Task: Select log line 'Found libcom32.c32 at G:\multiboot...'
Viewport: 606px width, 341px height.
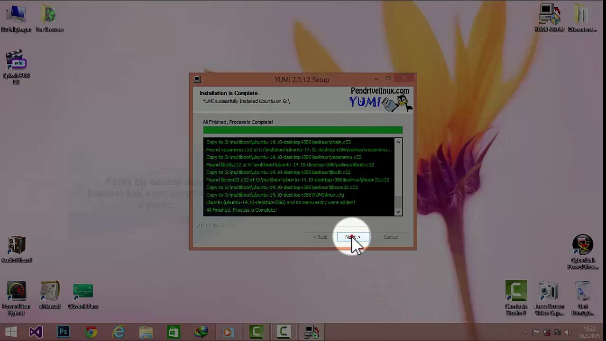Action: point(297,180)
